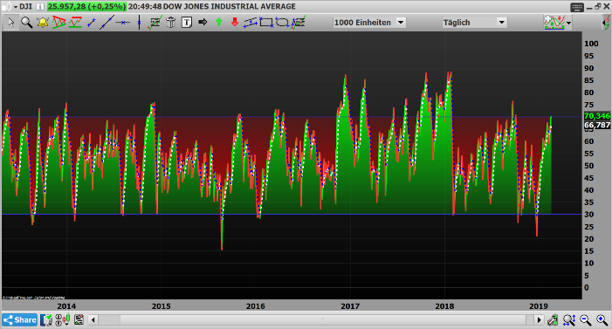Toggle the DJI info icon
Image resolution: width=612 pixels, height=329 pixels.
(x=40, y=7)
